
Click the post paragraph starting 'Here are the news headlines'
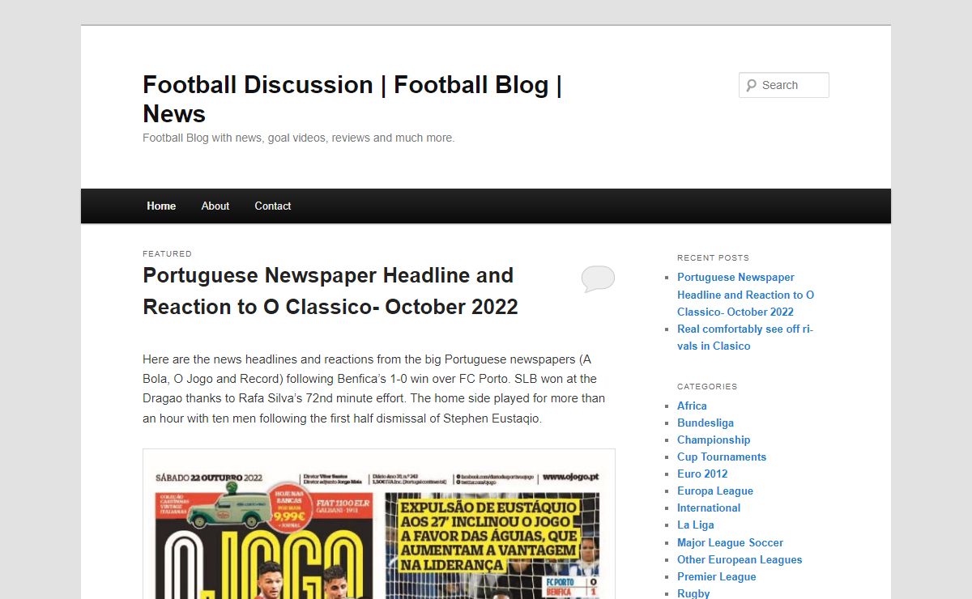pos(374,389)
